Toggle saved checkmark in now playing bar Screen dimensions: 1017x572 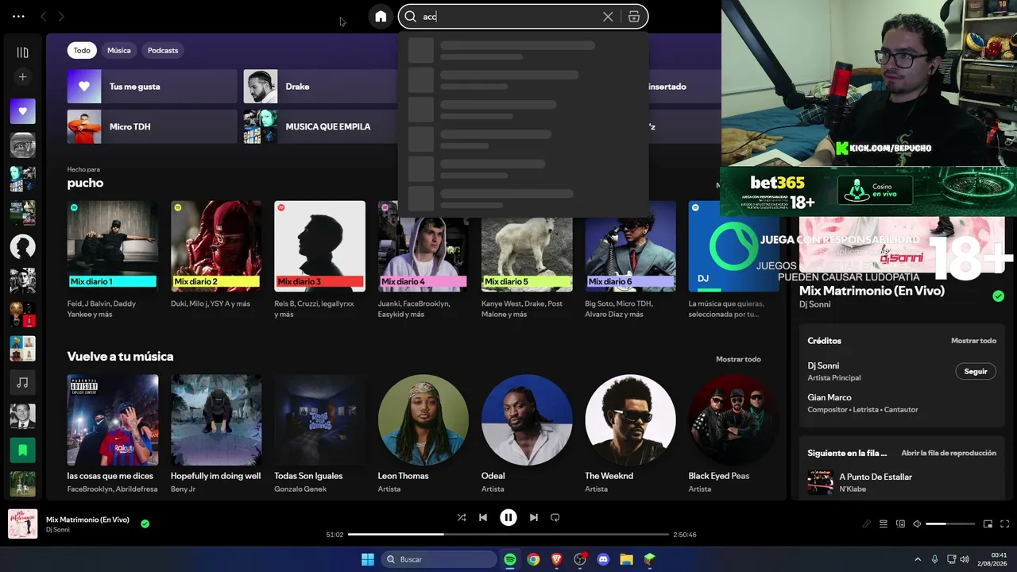145,524
